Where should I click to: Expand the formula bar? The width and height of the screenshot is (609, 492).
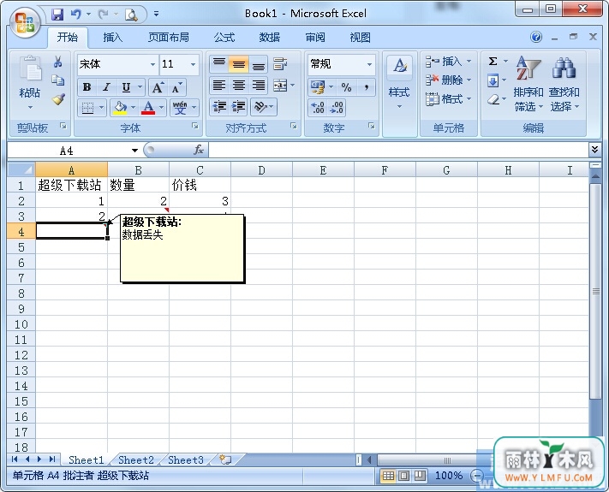tap(594, 150)
